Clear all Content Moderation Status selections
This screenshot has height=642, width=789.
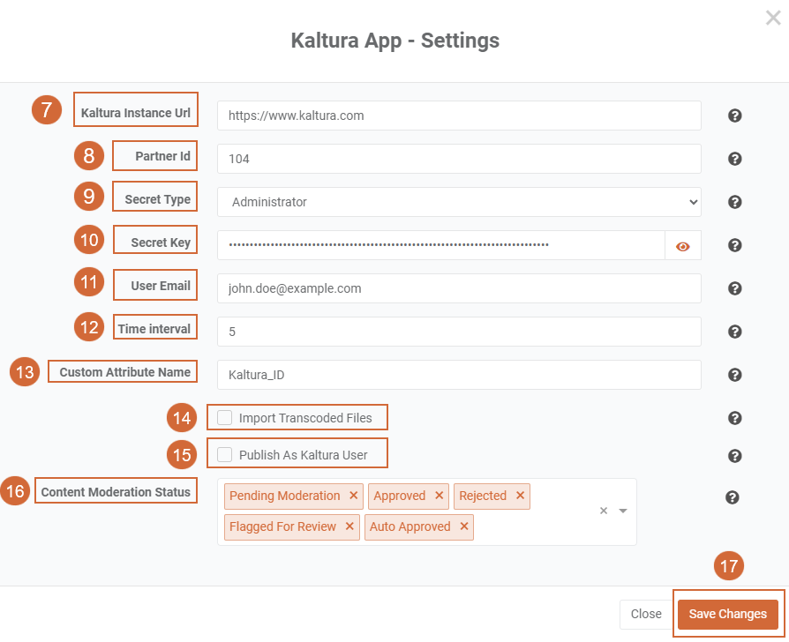tap(604, 511)
